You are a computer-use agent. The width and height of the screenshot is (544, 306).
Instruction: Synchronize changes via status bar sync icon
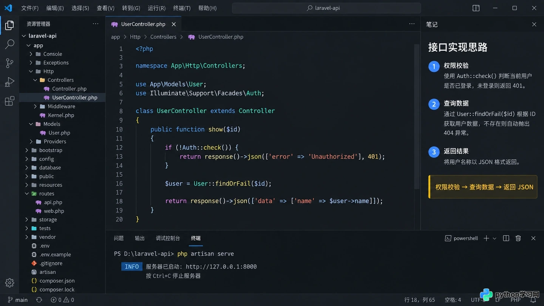click(39, 300)
